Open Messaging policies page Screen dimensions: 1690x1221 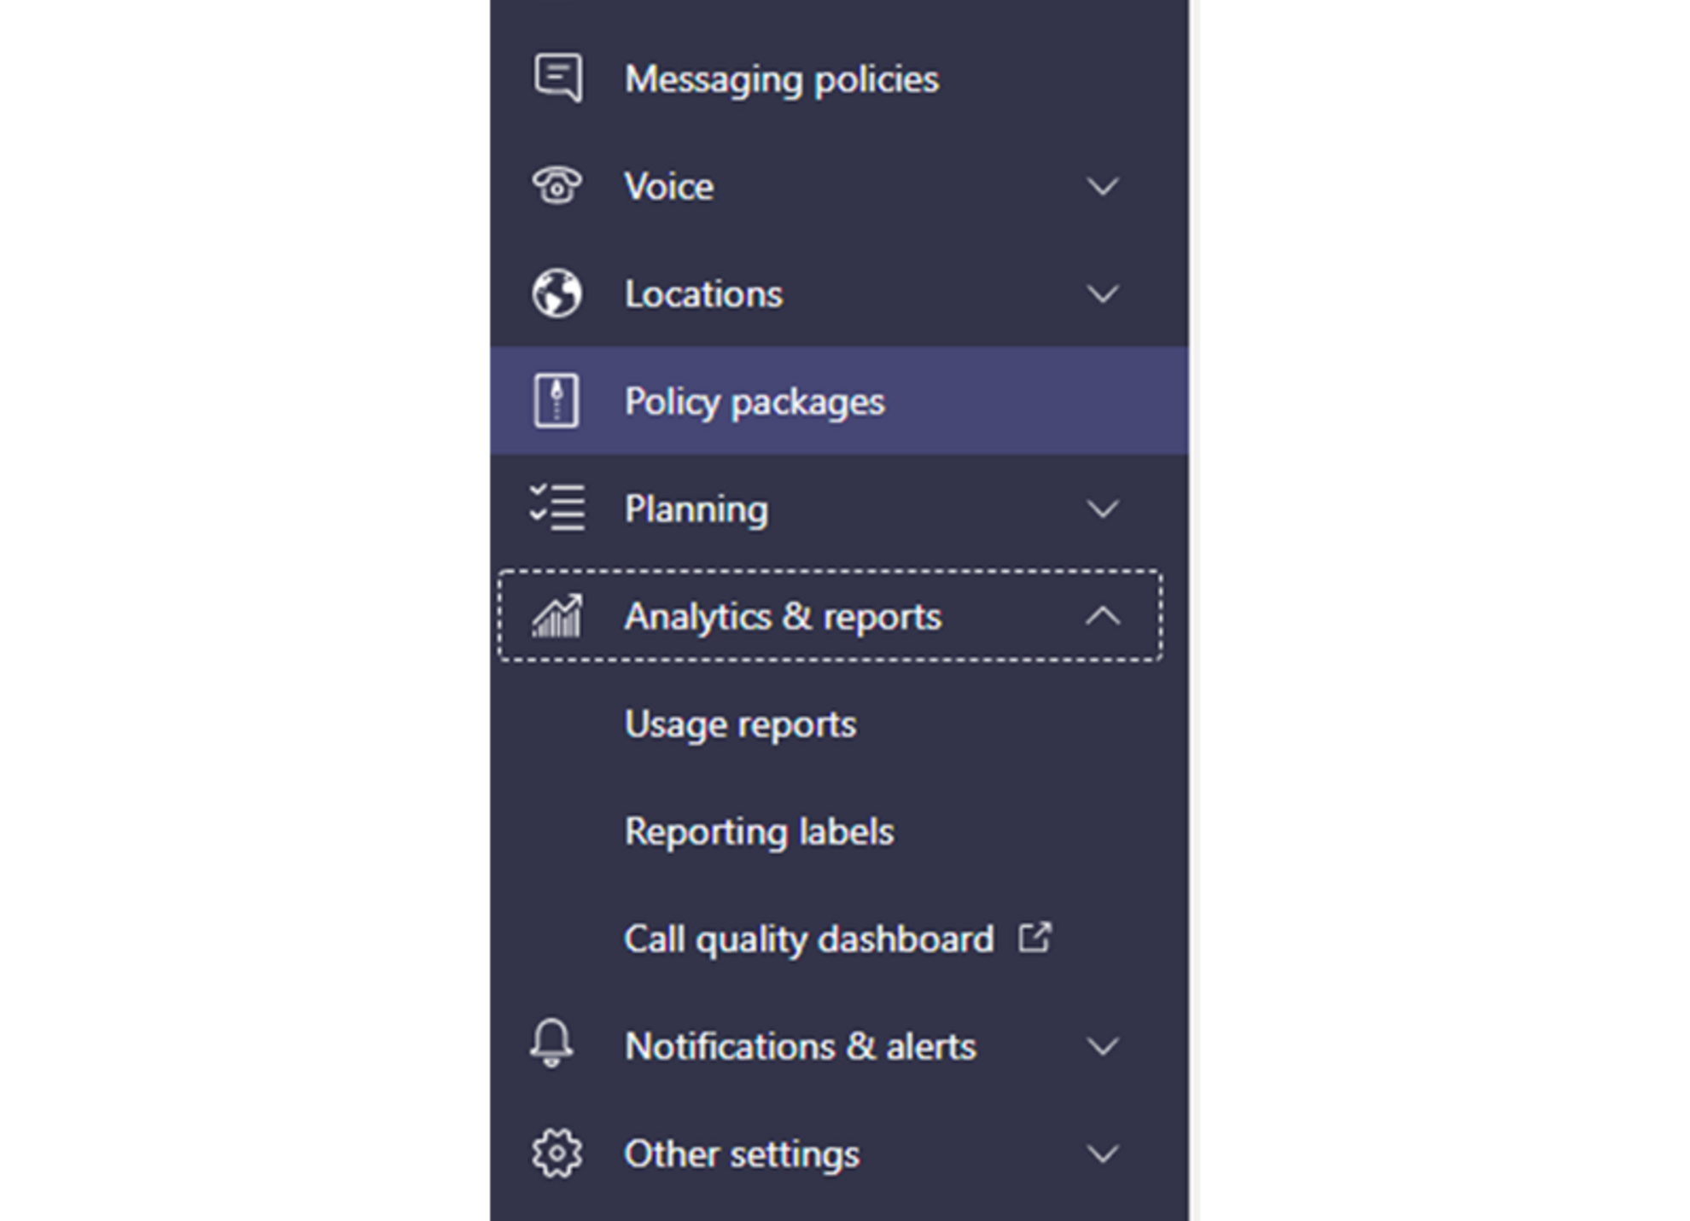(x=781, y=79)
